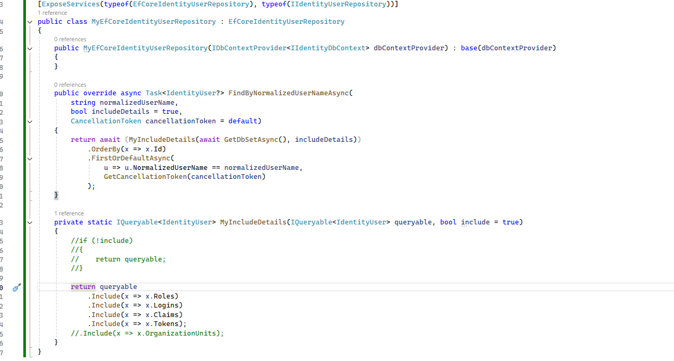The image size is (674, 361).
Task: Click the 'include' parameter with dotted underline
Action: 476,222
